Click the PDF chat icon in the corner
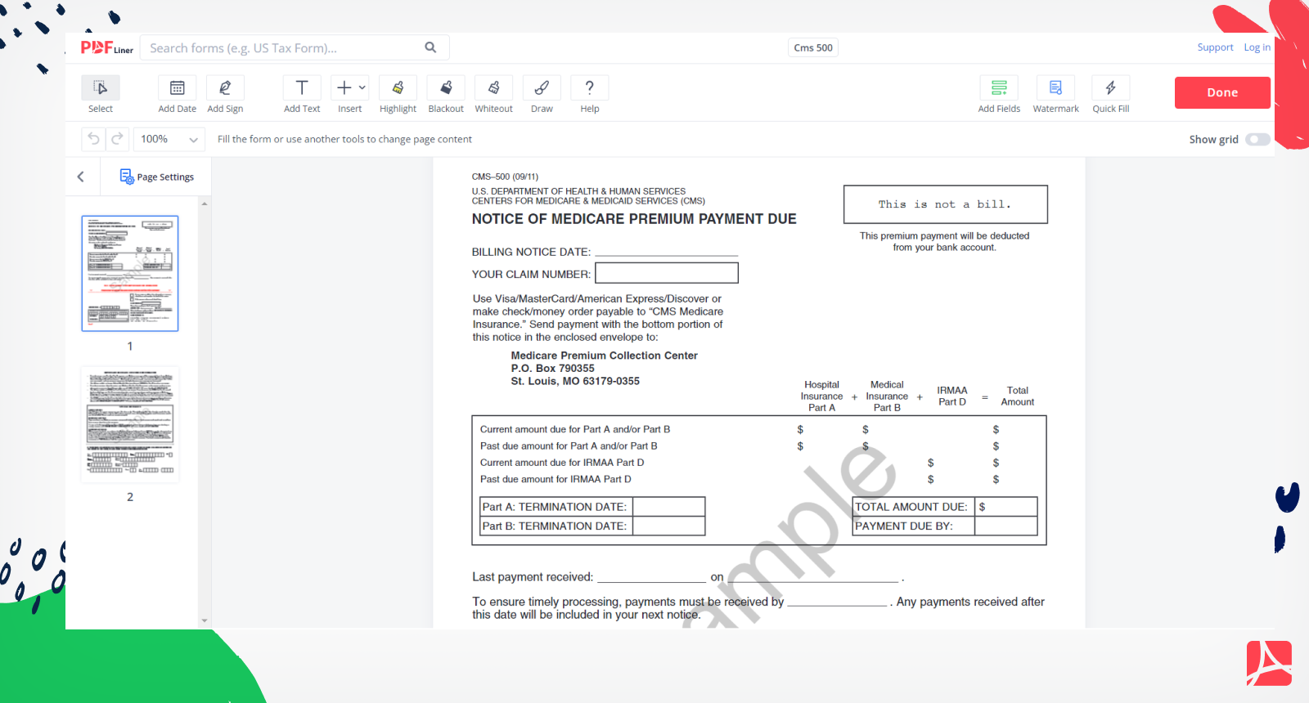 (1269, 663)
